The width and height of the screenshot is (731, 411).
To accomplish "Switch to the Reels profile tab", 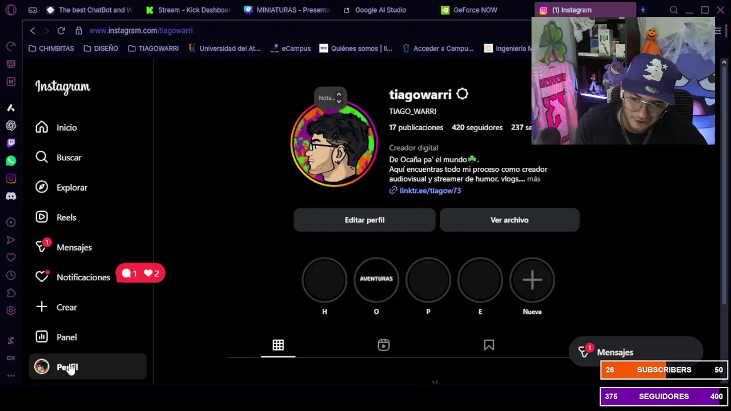I will click(384, 345).
